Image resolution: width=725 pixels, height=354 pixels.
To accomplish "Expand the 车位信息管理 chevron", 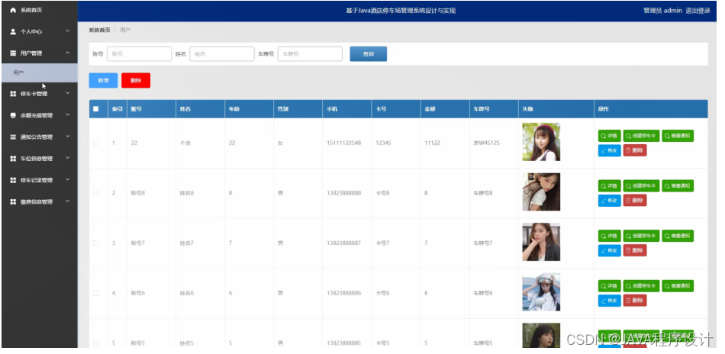I will click(67, 158).
